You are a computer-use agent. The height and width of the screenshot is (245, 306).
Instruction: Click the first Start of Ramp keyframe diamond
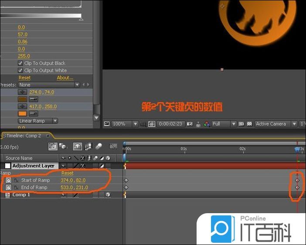[x=126, y=180]
